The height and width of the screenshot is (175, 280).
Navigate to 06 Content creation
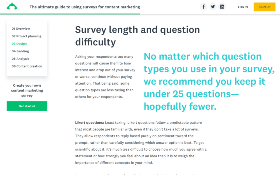(x=27, y=66)
